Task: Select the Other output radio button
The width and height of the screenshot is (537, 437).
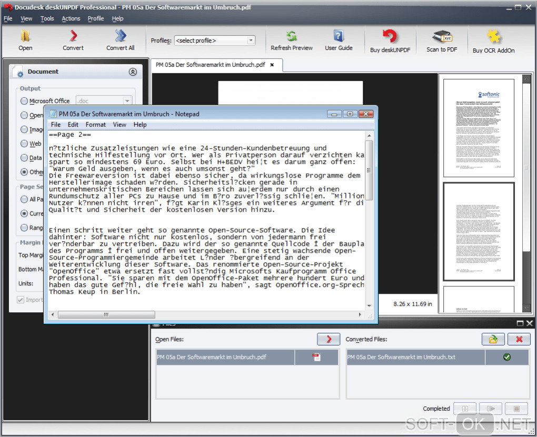Action: 24,172
